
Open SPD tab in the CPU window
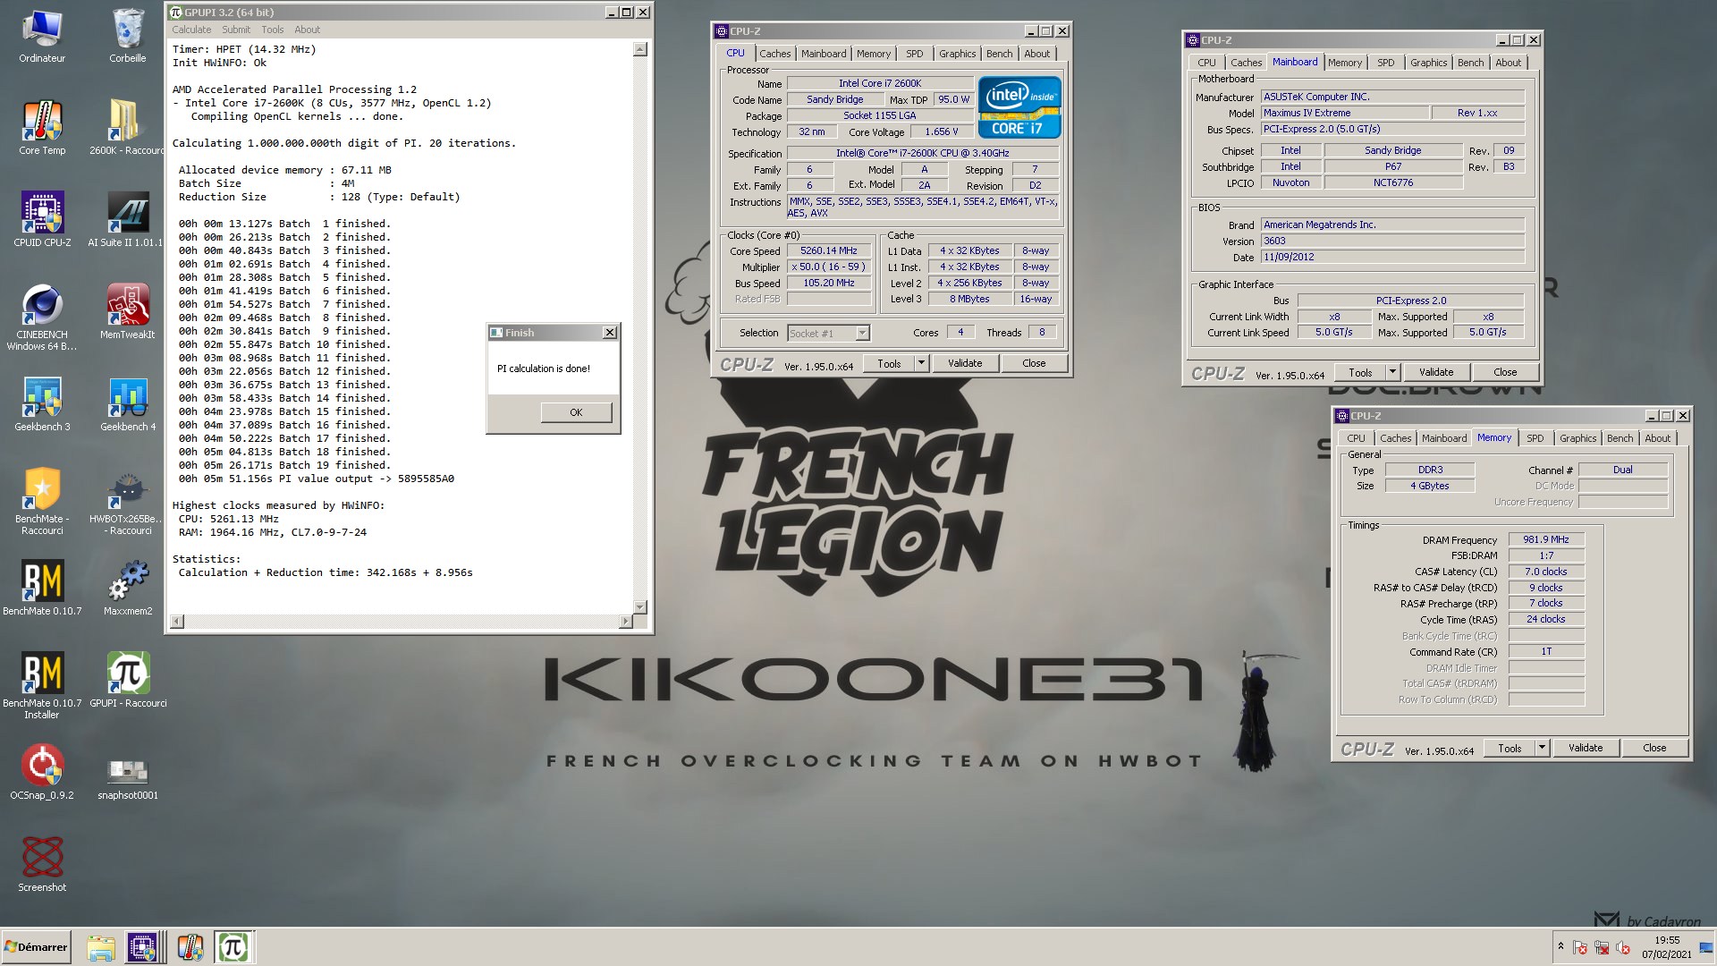[914, 54]
